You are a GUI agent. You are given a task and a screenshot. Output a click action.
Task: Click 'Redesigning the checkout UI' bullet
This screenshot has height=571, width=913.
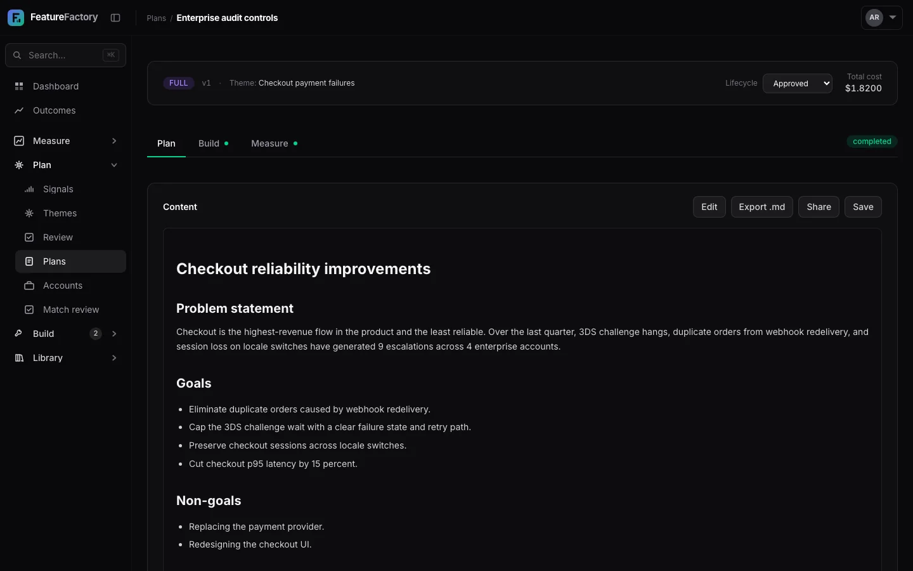(250, 544)
